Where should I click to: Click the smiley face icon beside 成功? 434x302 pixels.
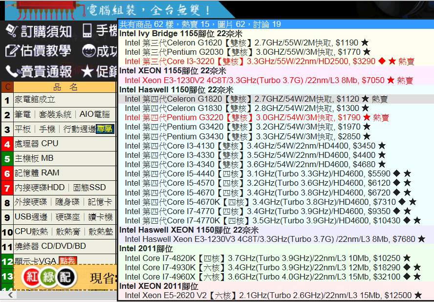point(89,51)
